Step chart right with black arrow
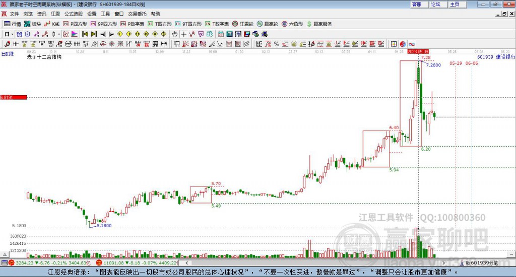 (x=111, y=34)
